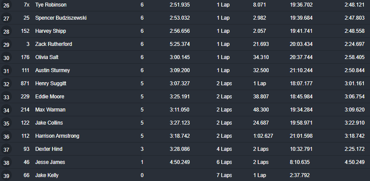Select Olivia Salt's name

pyautogui.click(x=47, y=57)
